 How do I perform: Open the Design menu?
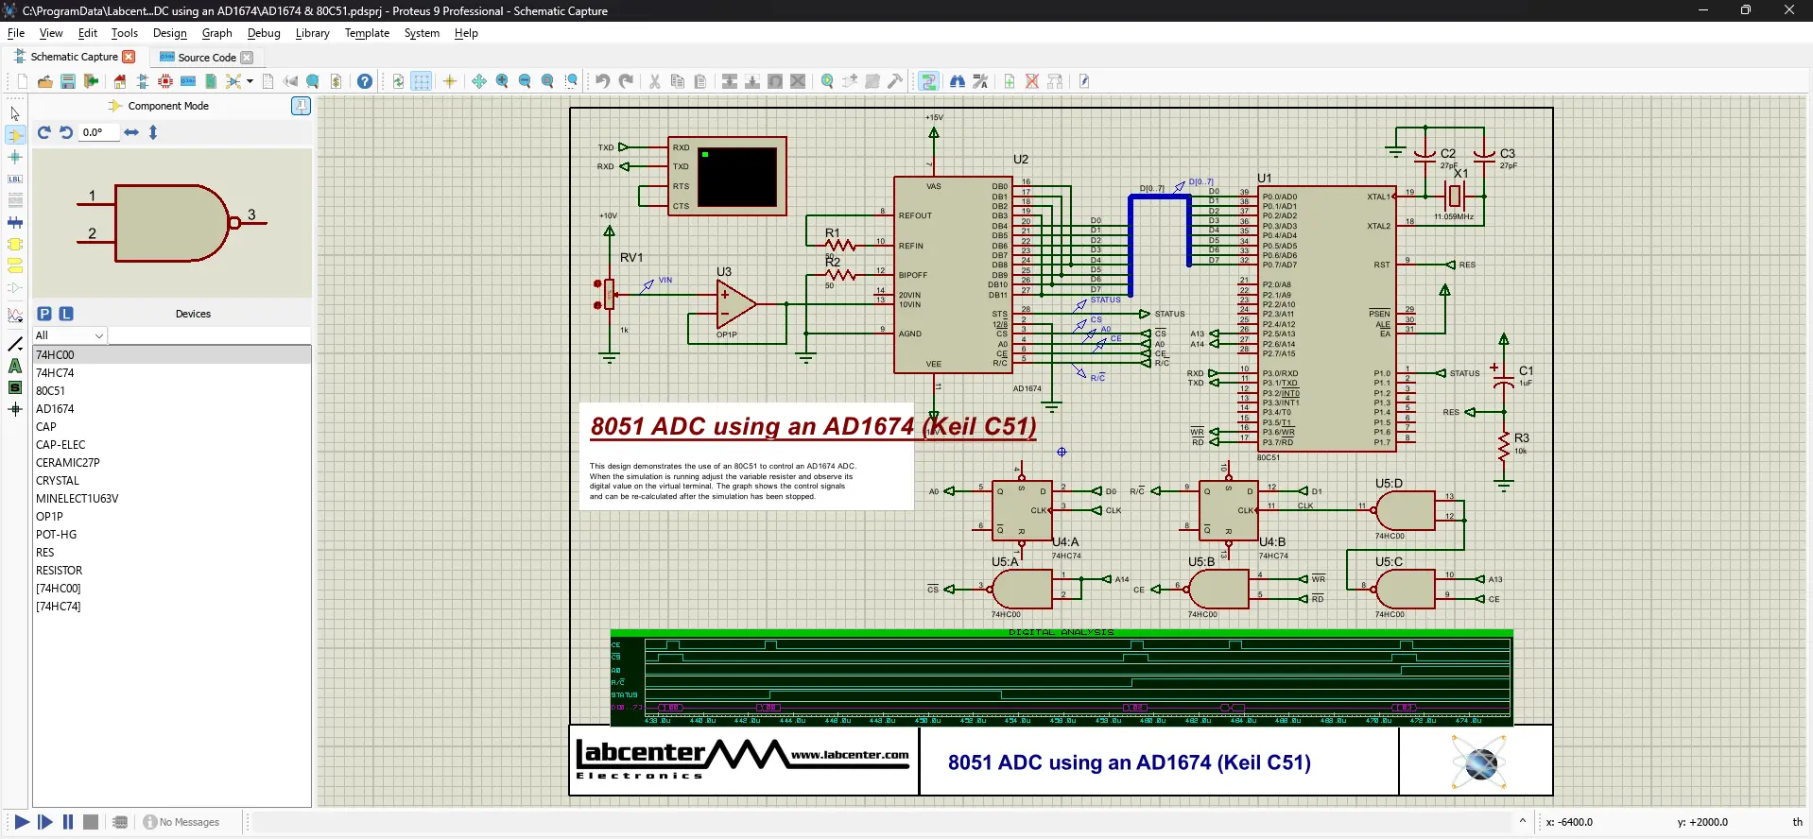[170, 33]
